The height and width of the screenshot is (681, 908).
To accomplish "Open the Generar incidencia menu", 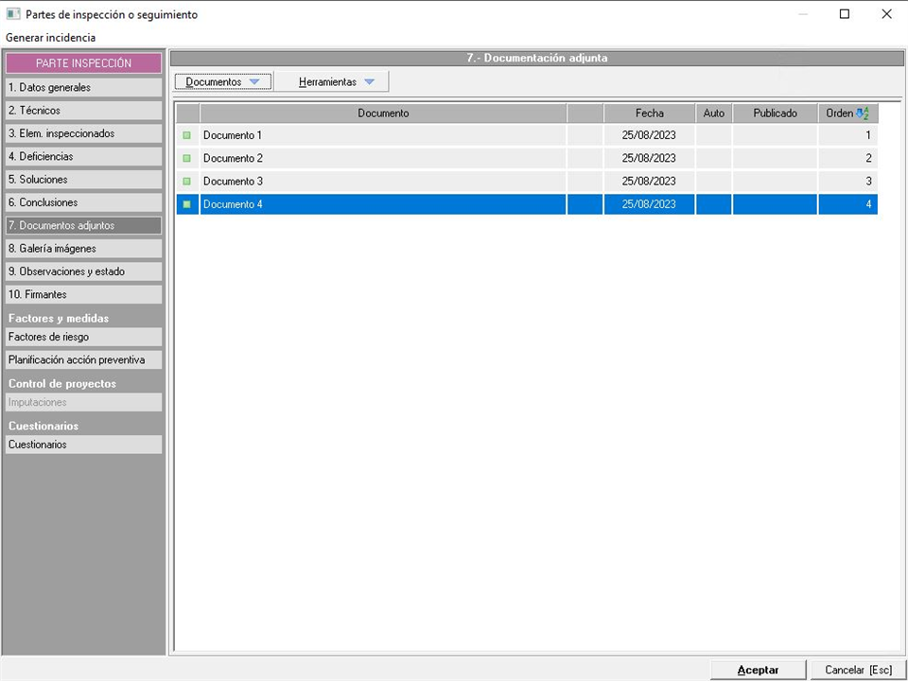I will 50,38.
